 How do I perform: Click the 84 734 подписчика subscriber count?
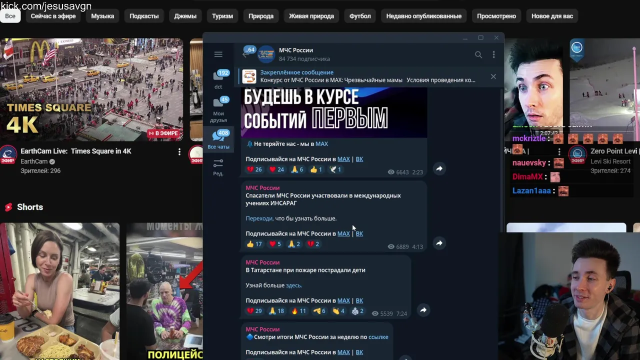(304, 59)
